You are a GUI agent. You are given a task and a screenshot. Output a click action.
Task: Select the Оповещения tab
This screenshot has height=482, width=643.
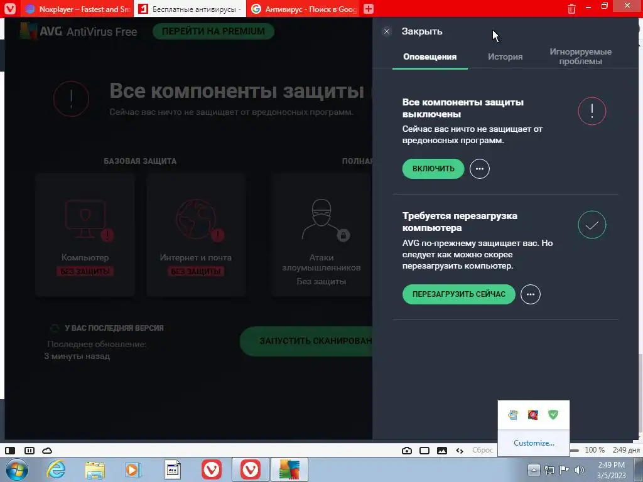[x=430, y=57]
